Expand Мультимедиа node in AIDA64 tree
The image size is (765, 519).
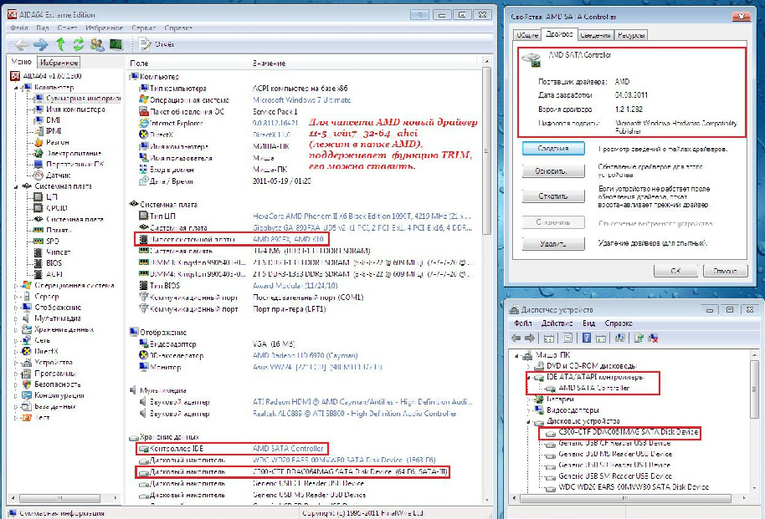(x=16, y=318)
